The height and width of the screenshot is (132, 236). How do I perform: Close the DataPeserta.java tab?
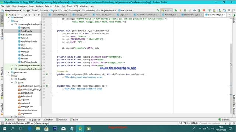click(x=225, y=15)
